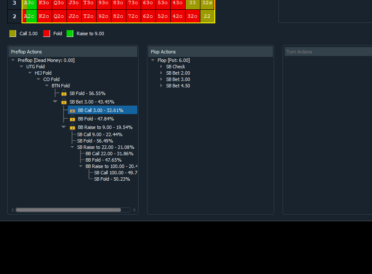Select the 82o hand cell
372x274 pixels.
[118, 17]
